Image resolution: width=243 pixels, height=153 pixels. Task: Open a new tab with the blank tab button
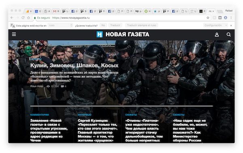(220, 11)
